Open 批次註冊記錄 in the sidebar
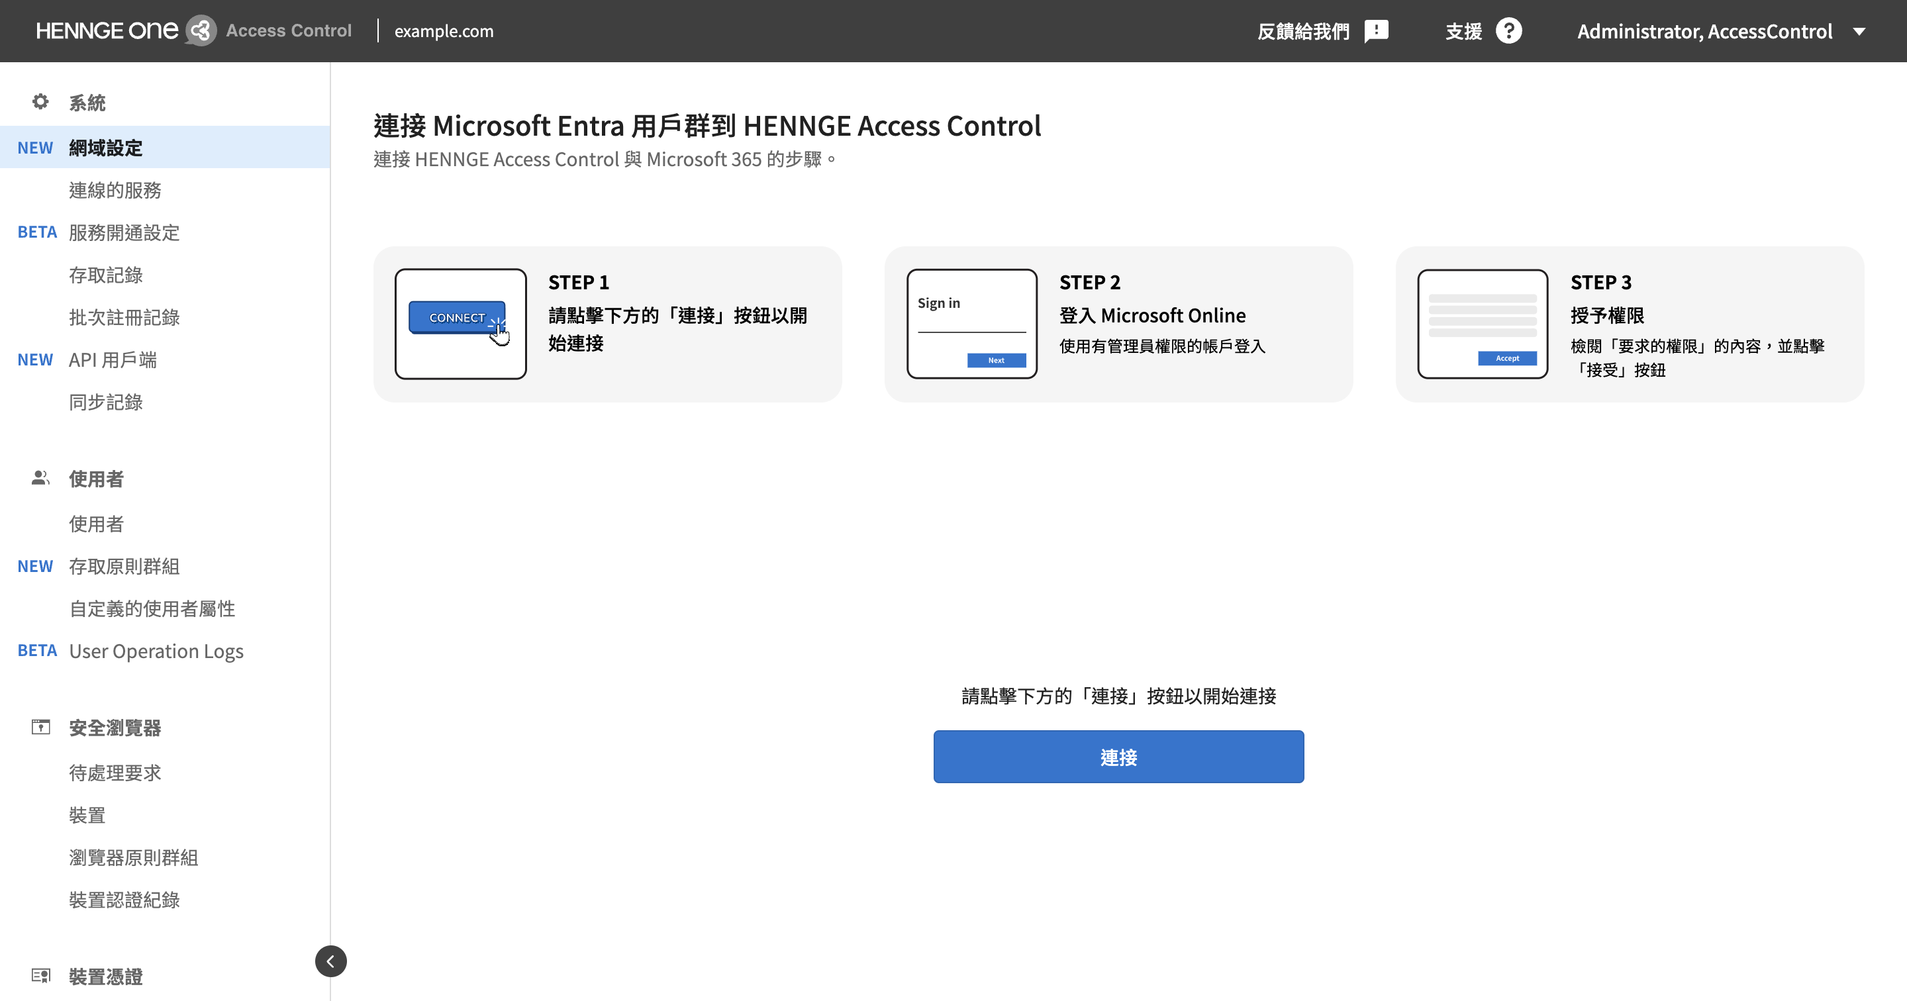 click(x=124, y=317)
